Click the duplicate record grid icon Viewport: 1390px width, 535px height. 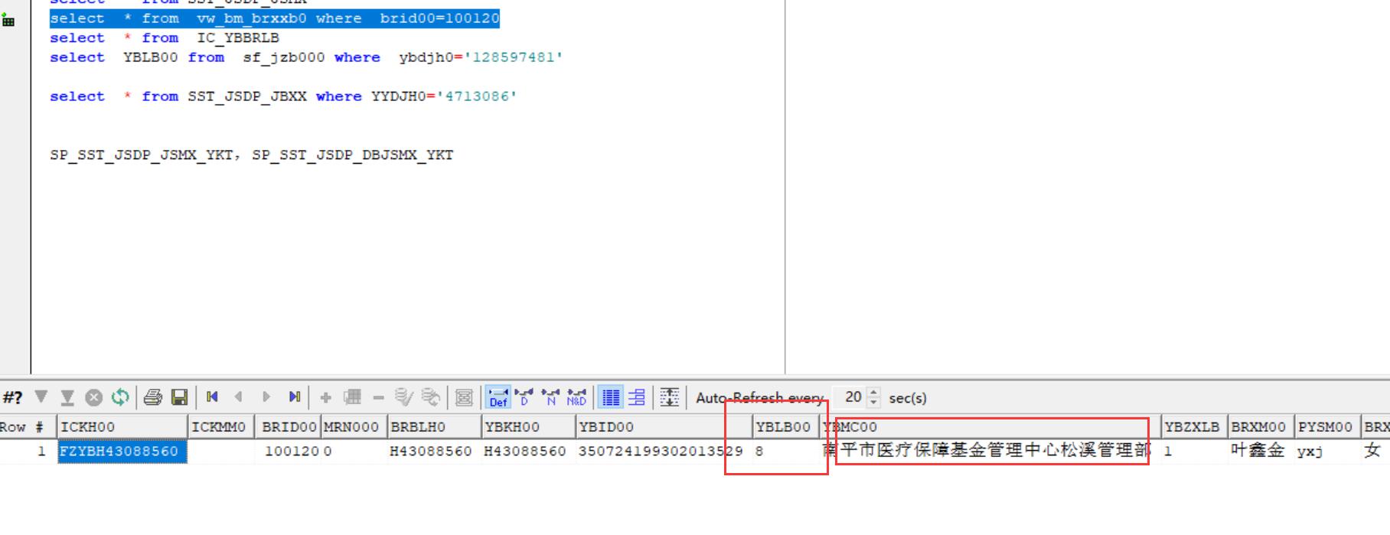[352, 396]
